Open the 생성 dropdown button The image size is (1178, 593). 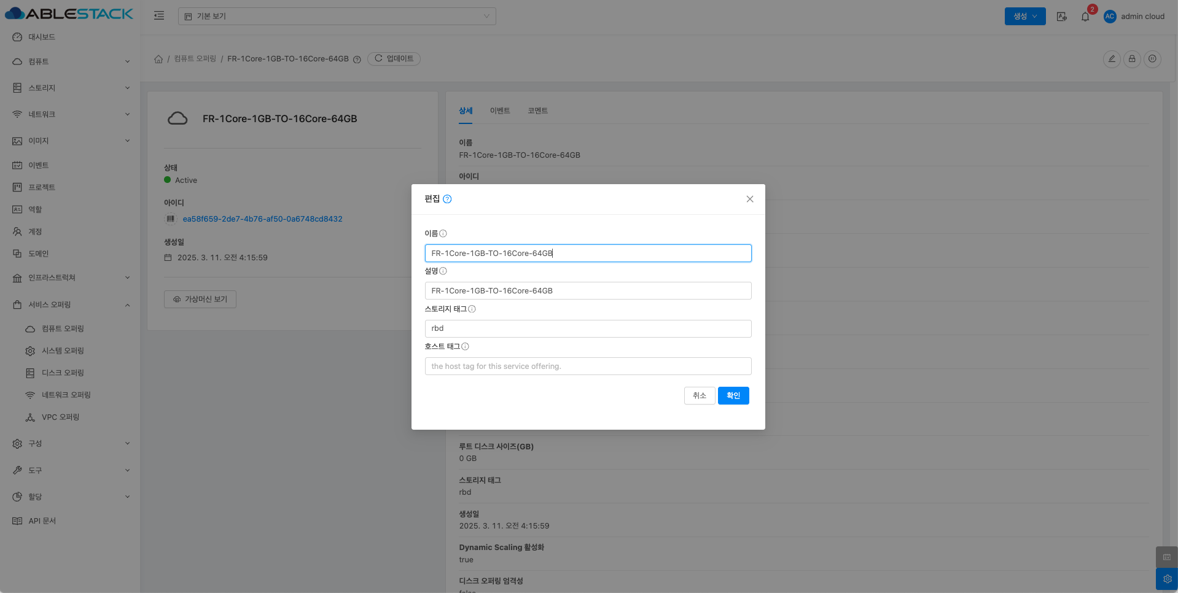click(x=1024, y=16)
